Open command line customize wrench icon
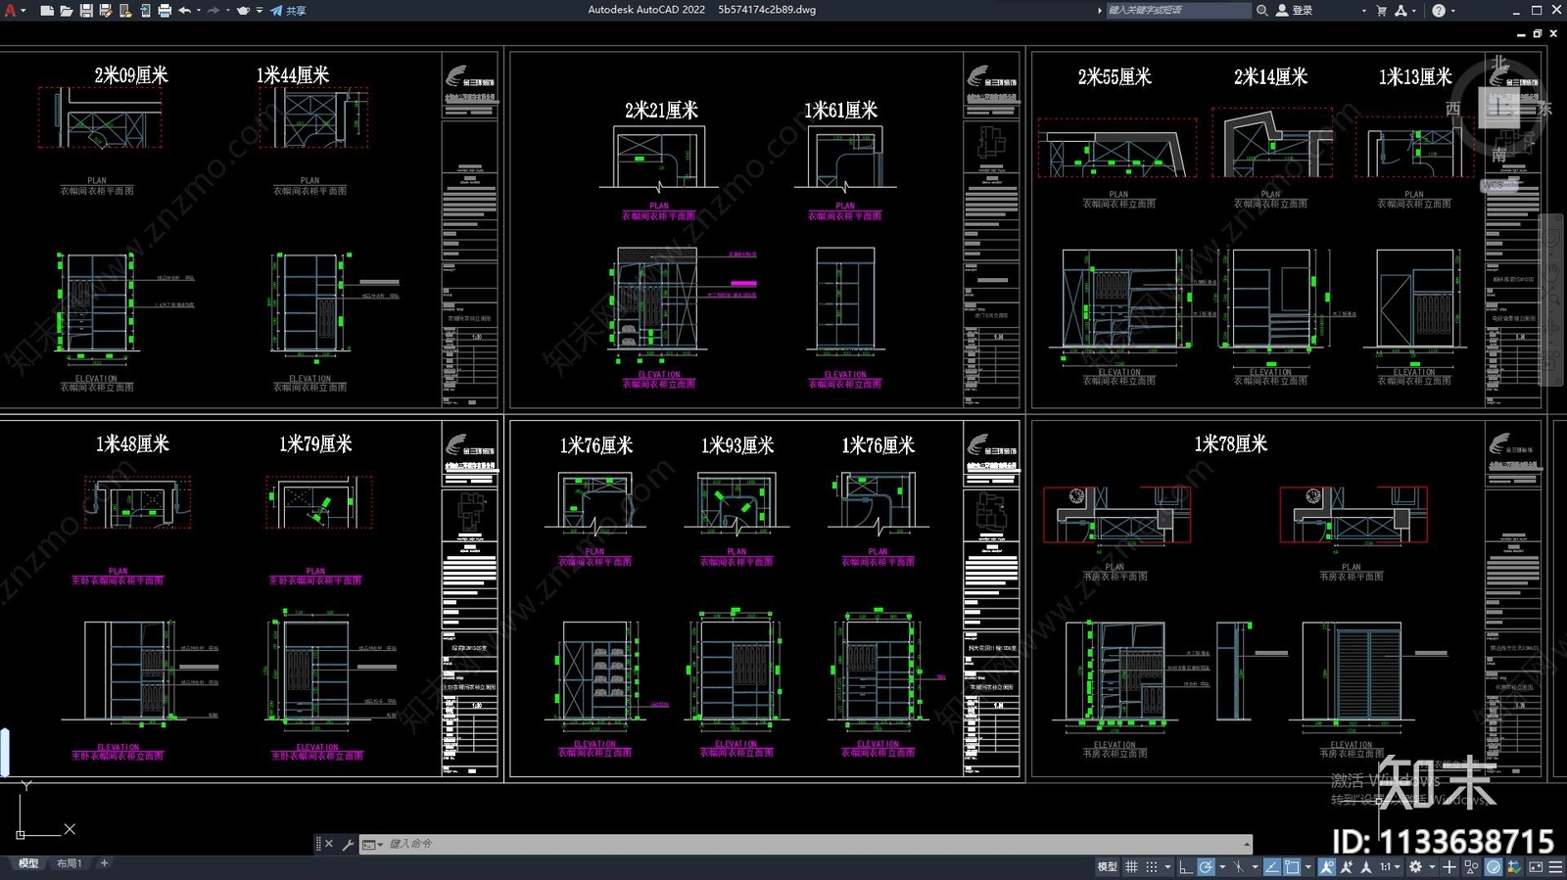 click(348, 844)
